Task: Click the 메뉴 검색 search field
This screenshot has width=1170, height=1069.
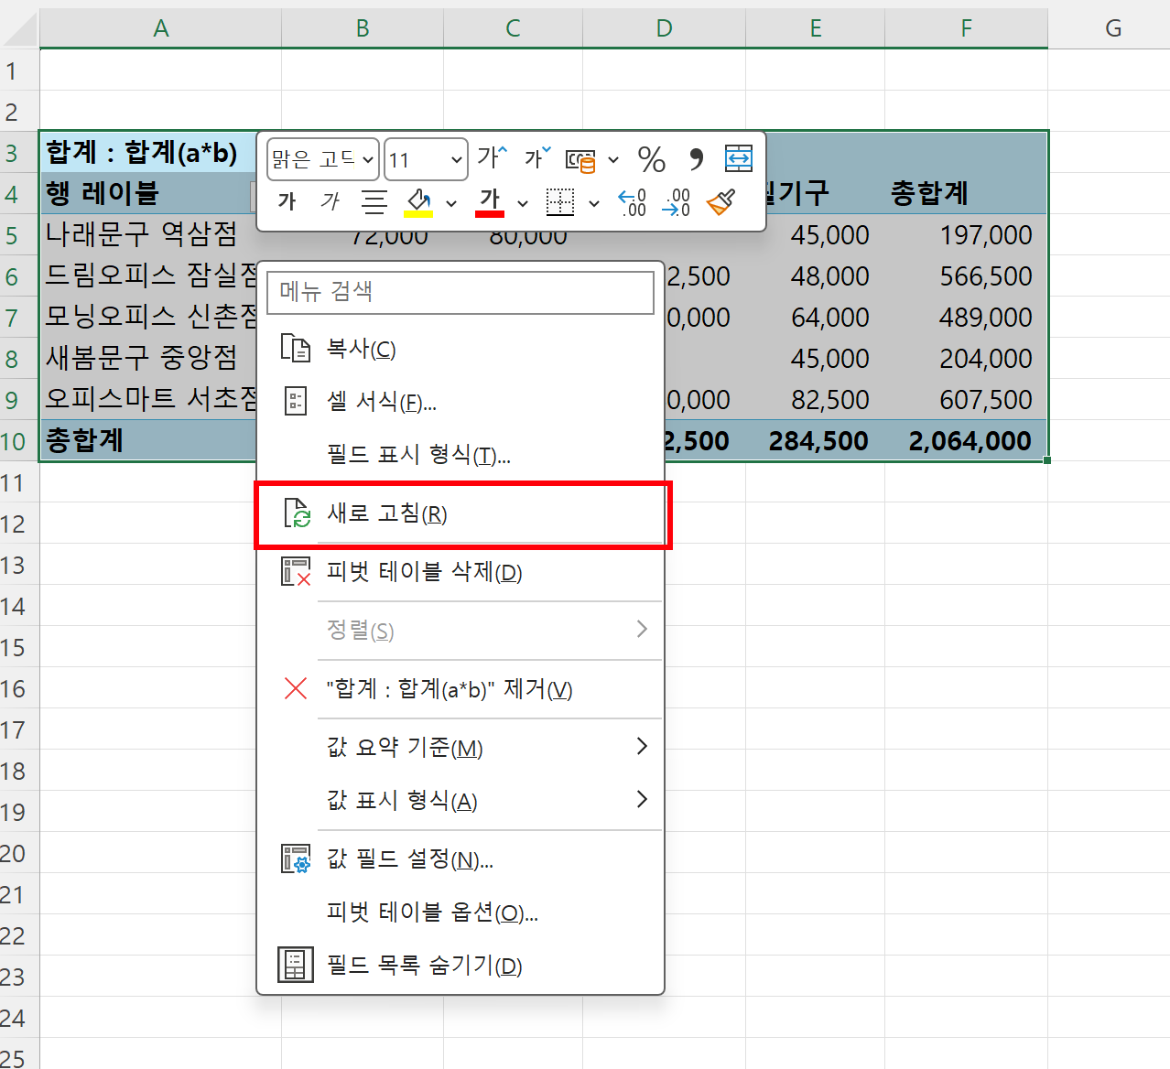Action: pyautogui.click(x=460, y=292)
